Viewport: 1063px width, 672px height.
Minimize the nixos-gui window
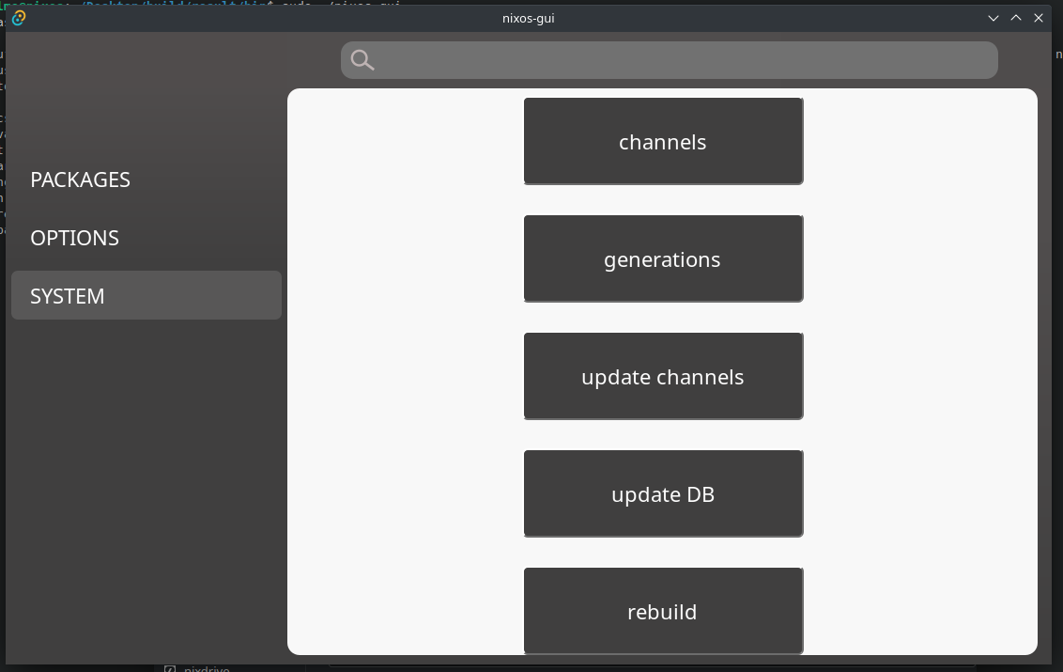(994, 19)
